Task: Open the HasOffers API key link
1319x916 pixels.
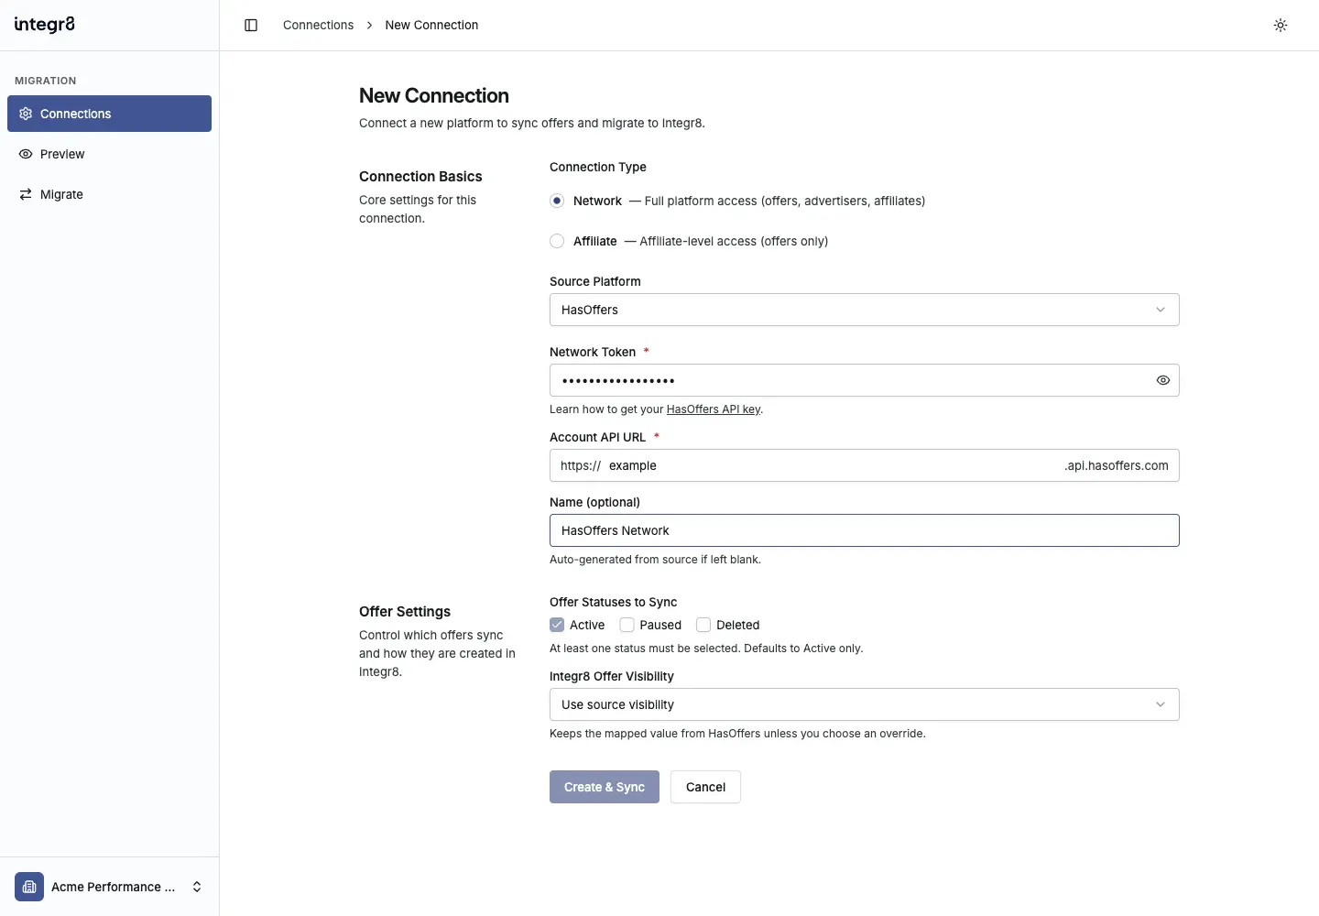Action: (x=714, y=409)
